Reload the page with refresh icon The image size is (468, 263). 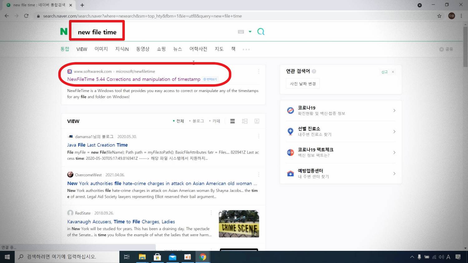coord(26,16)
